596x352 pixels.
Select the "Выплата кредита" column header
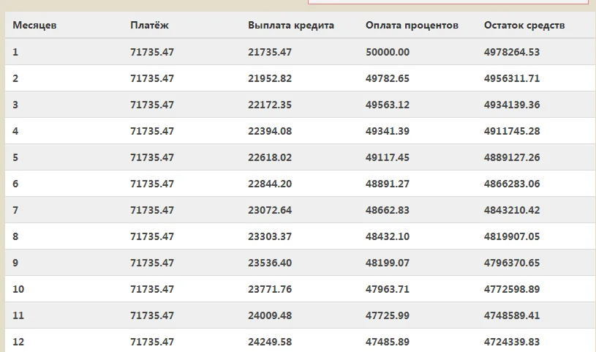coord(291,26)
